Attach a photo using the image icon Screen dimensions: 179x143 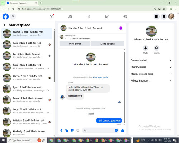(x=67, y=130)
